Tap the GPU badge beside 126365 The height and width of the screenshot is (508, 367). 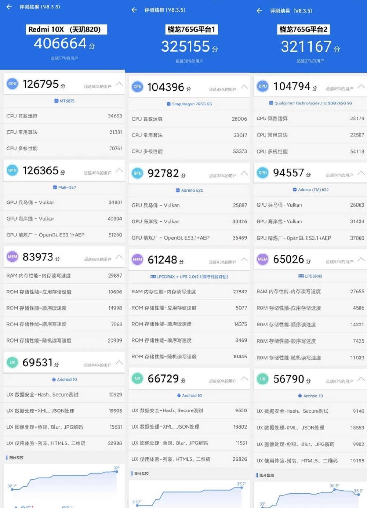[x=12, y=170]
